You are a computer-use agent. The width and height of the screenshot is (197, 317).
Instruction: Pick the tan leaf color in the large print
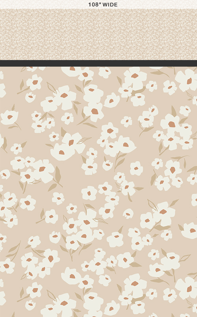58,174
